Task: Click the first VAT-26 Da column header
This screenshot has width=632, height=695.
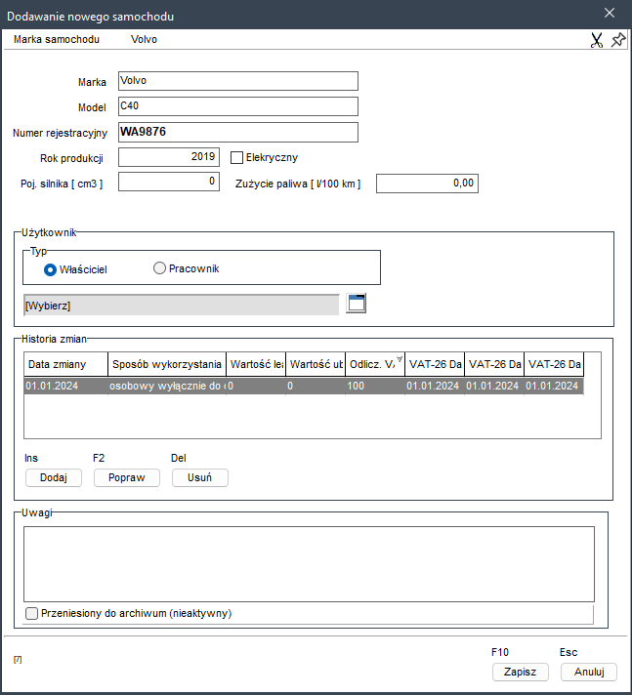Action: tap(435, 364)
